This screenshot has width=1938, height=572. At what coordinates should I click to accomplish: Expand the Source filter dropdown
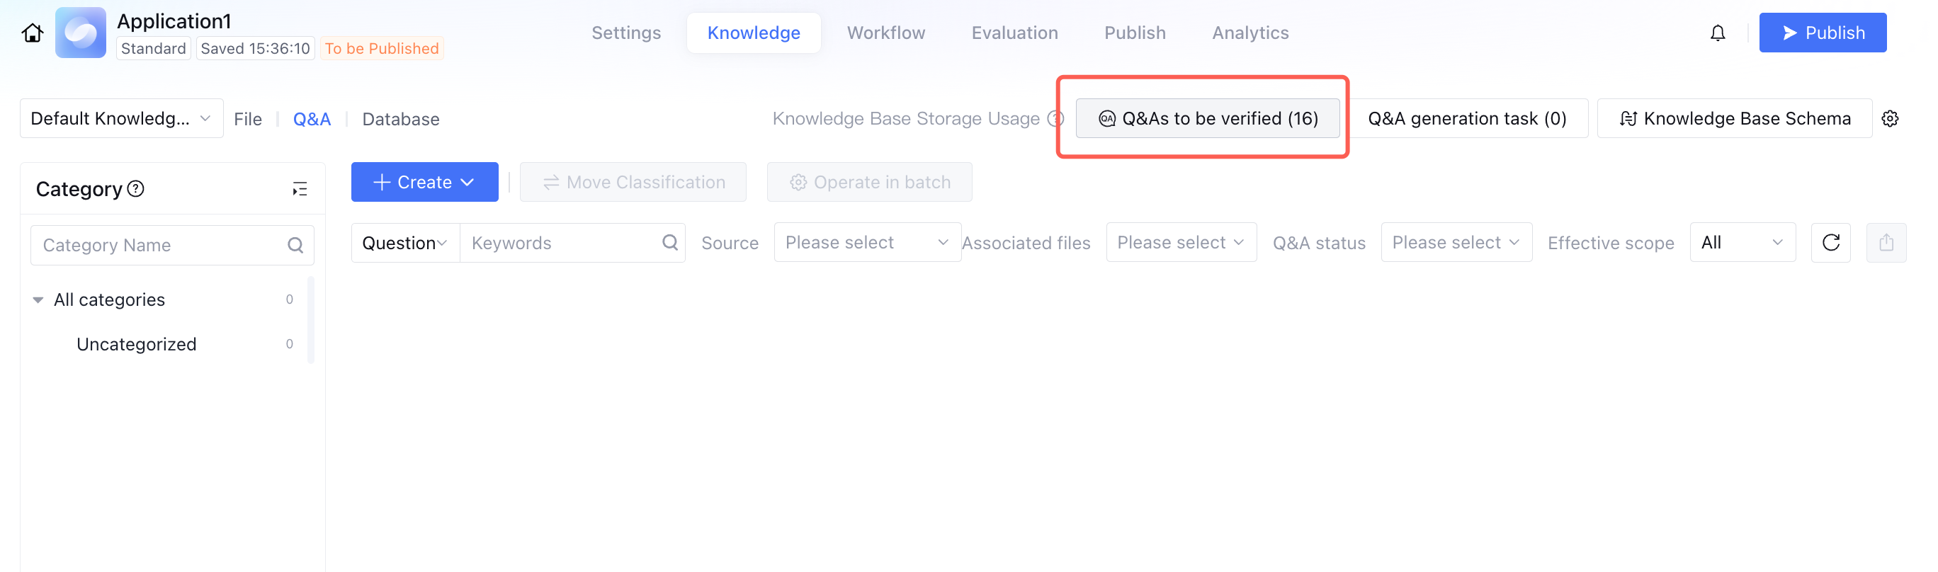click(867, 243)
